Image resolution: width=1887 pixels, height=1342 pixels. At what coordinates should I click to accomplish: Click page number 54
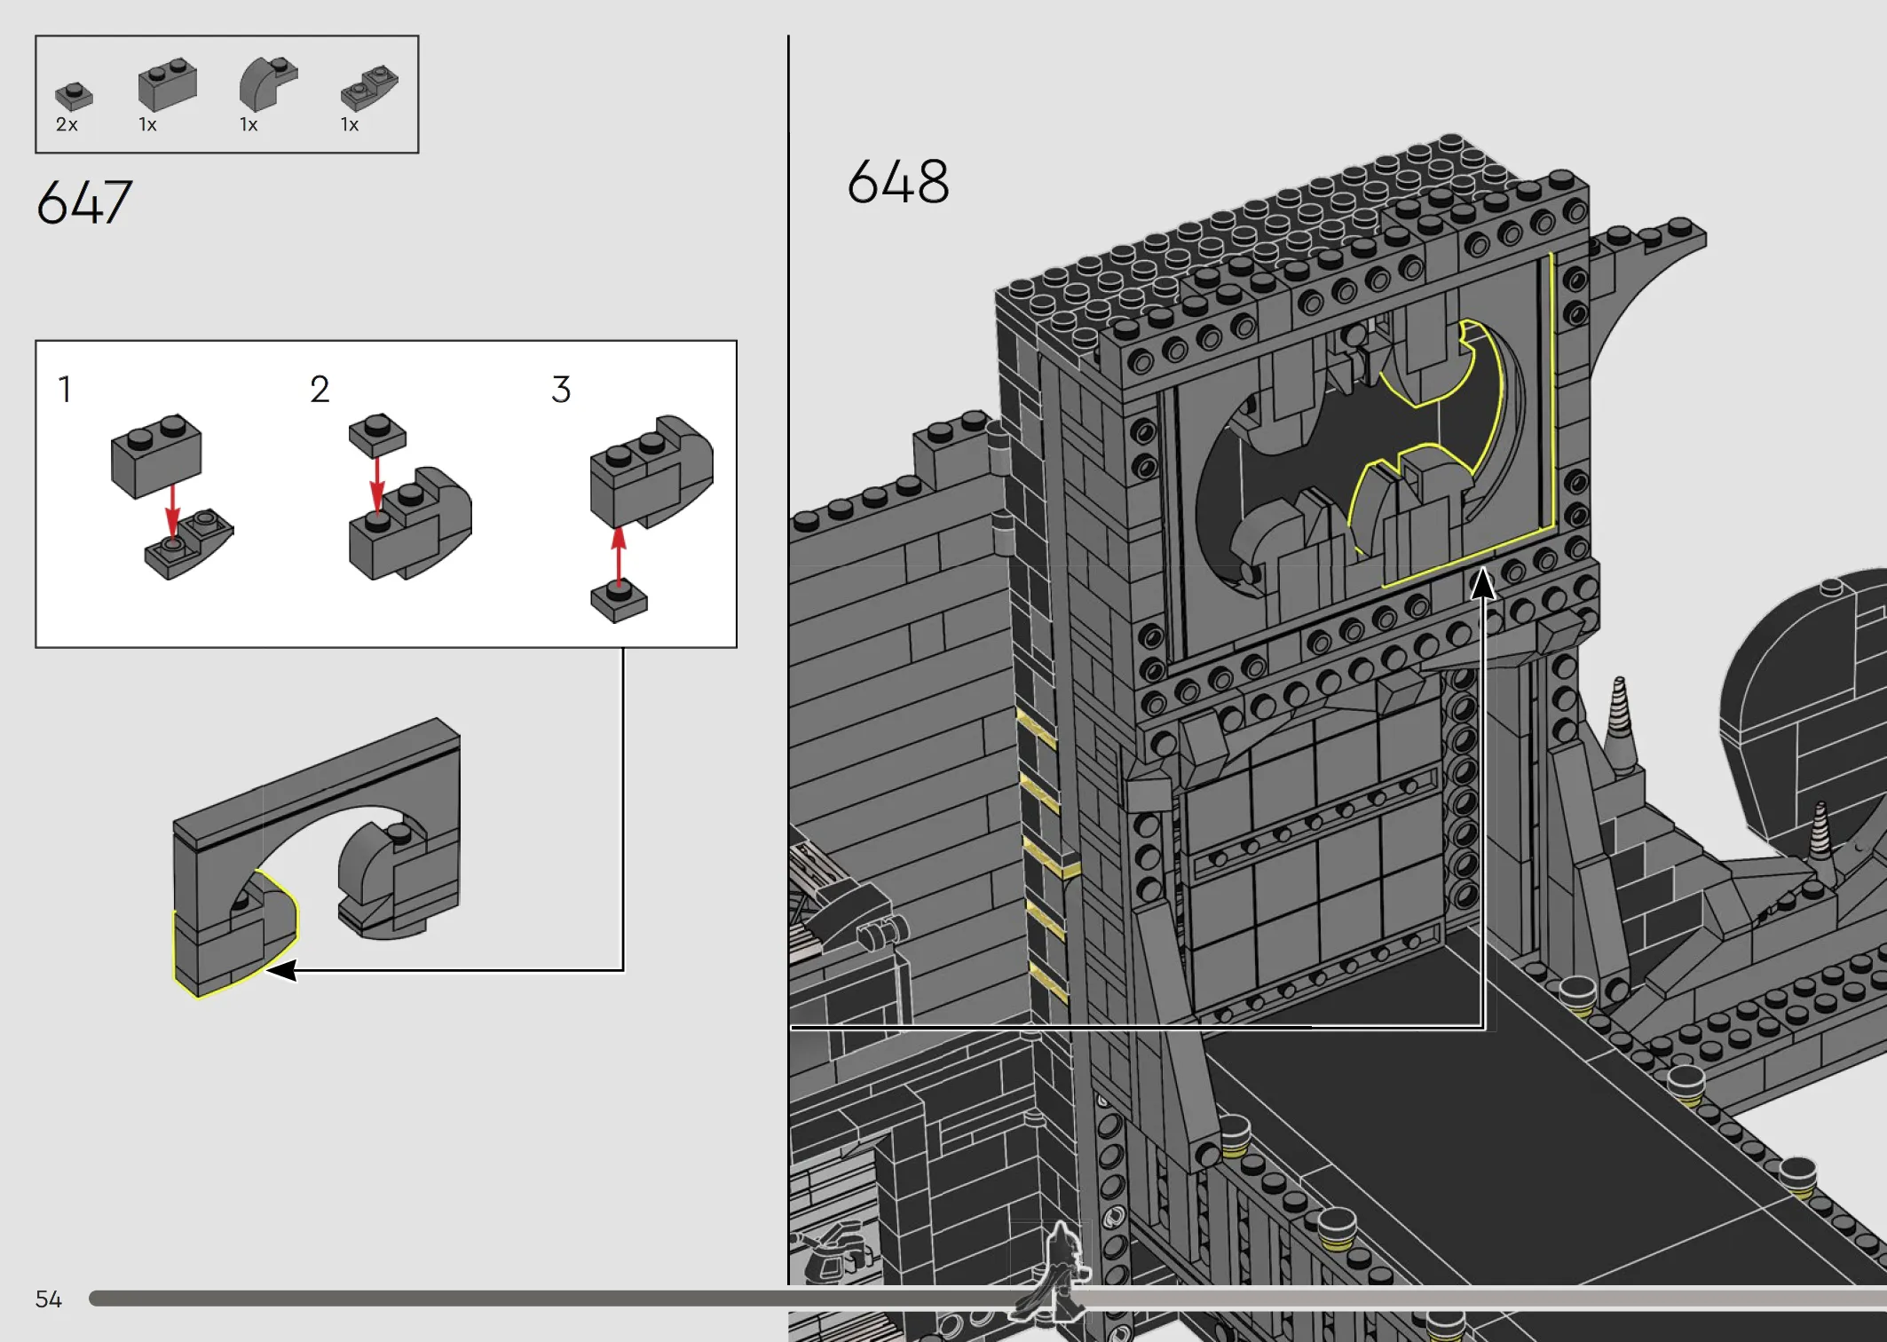tap(49, 1299)
